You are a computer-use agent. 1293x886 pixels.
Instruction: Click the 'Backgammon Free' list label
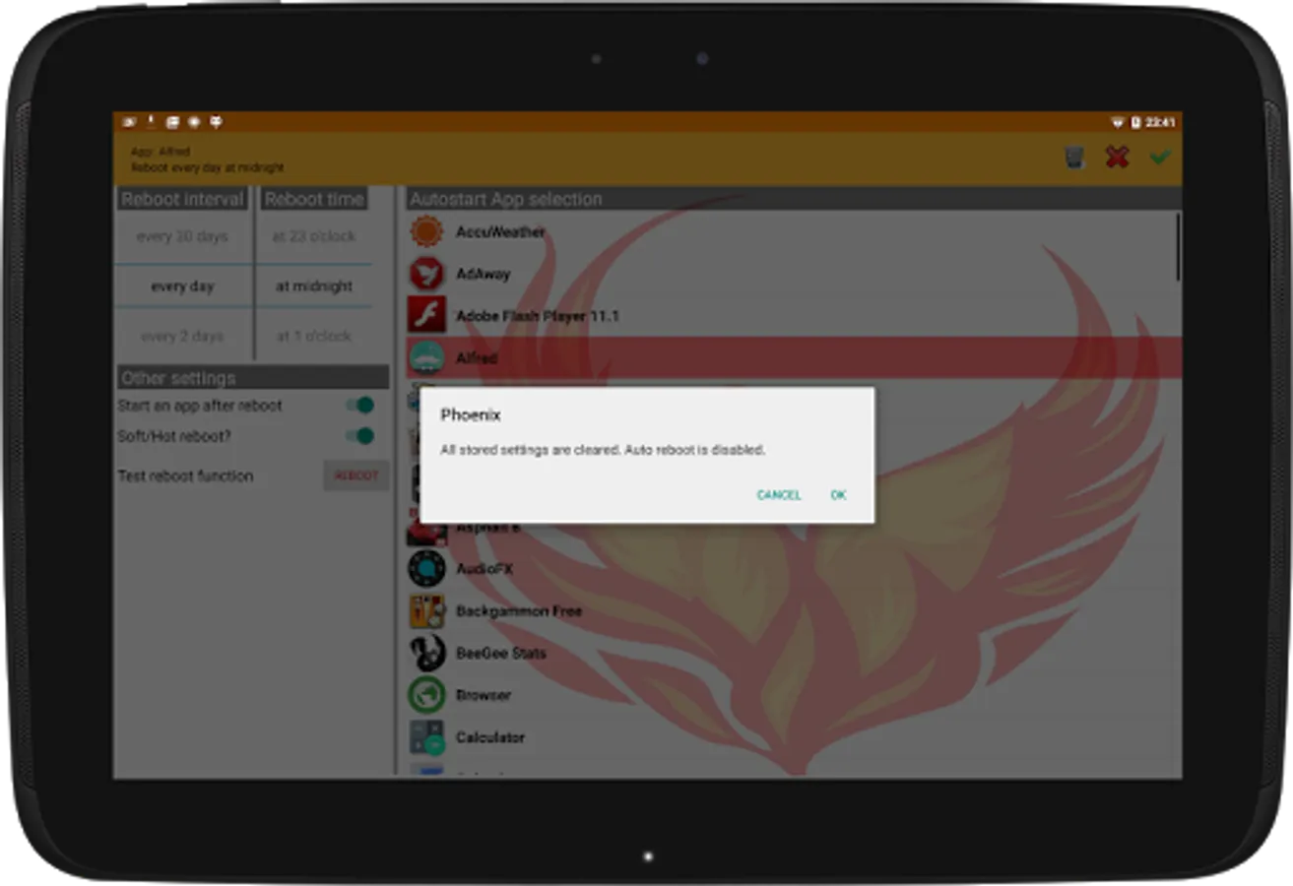click(x=518, y=611)
